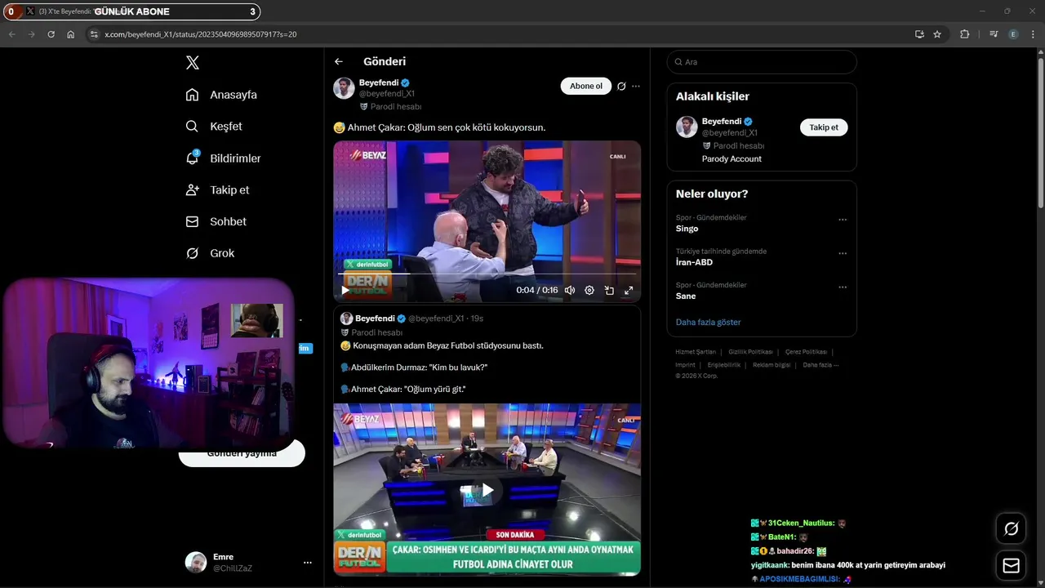Open the İran-ABD trending topic

point(694,262)
